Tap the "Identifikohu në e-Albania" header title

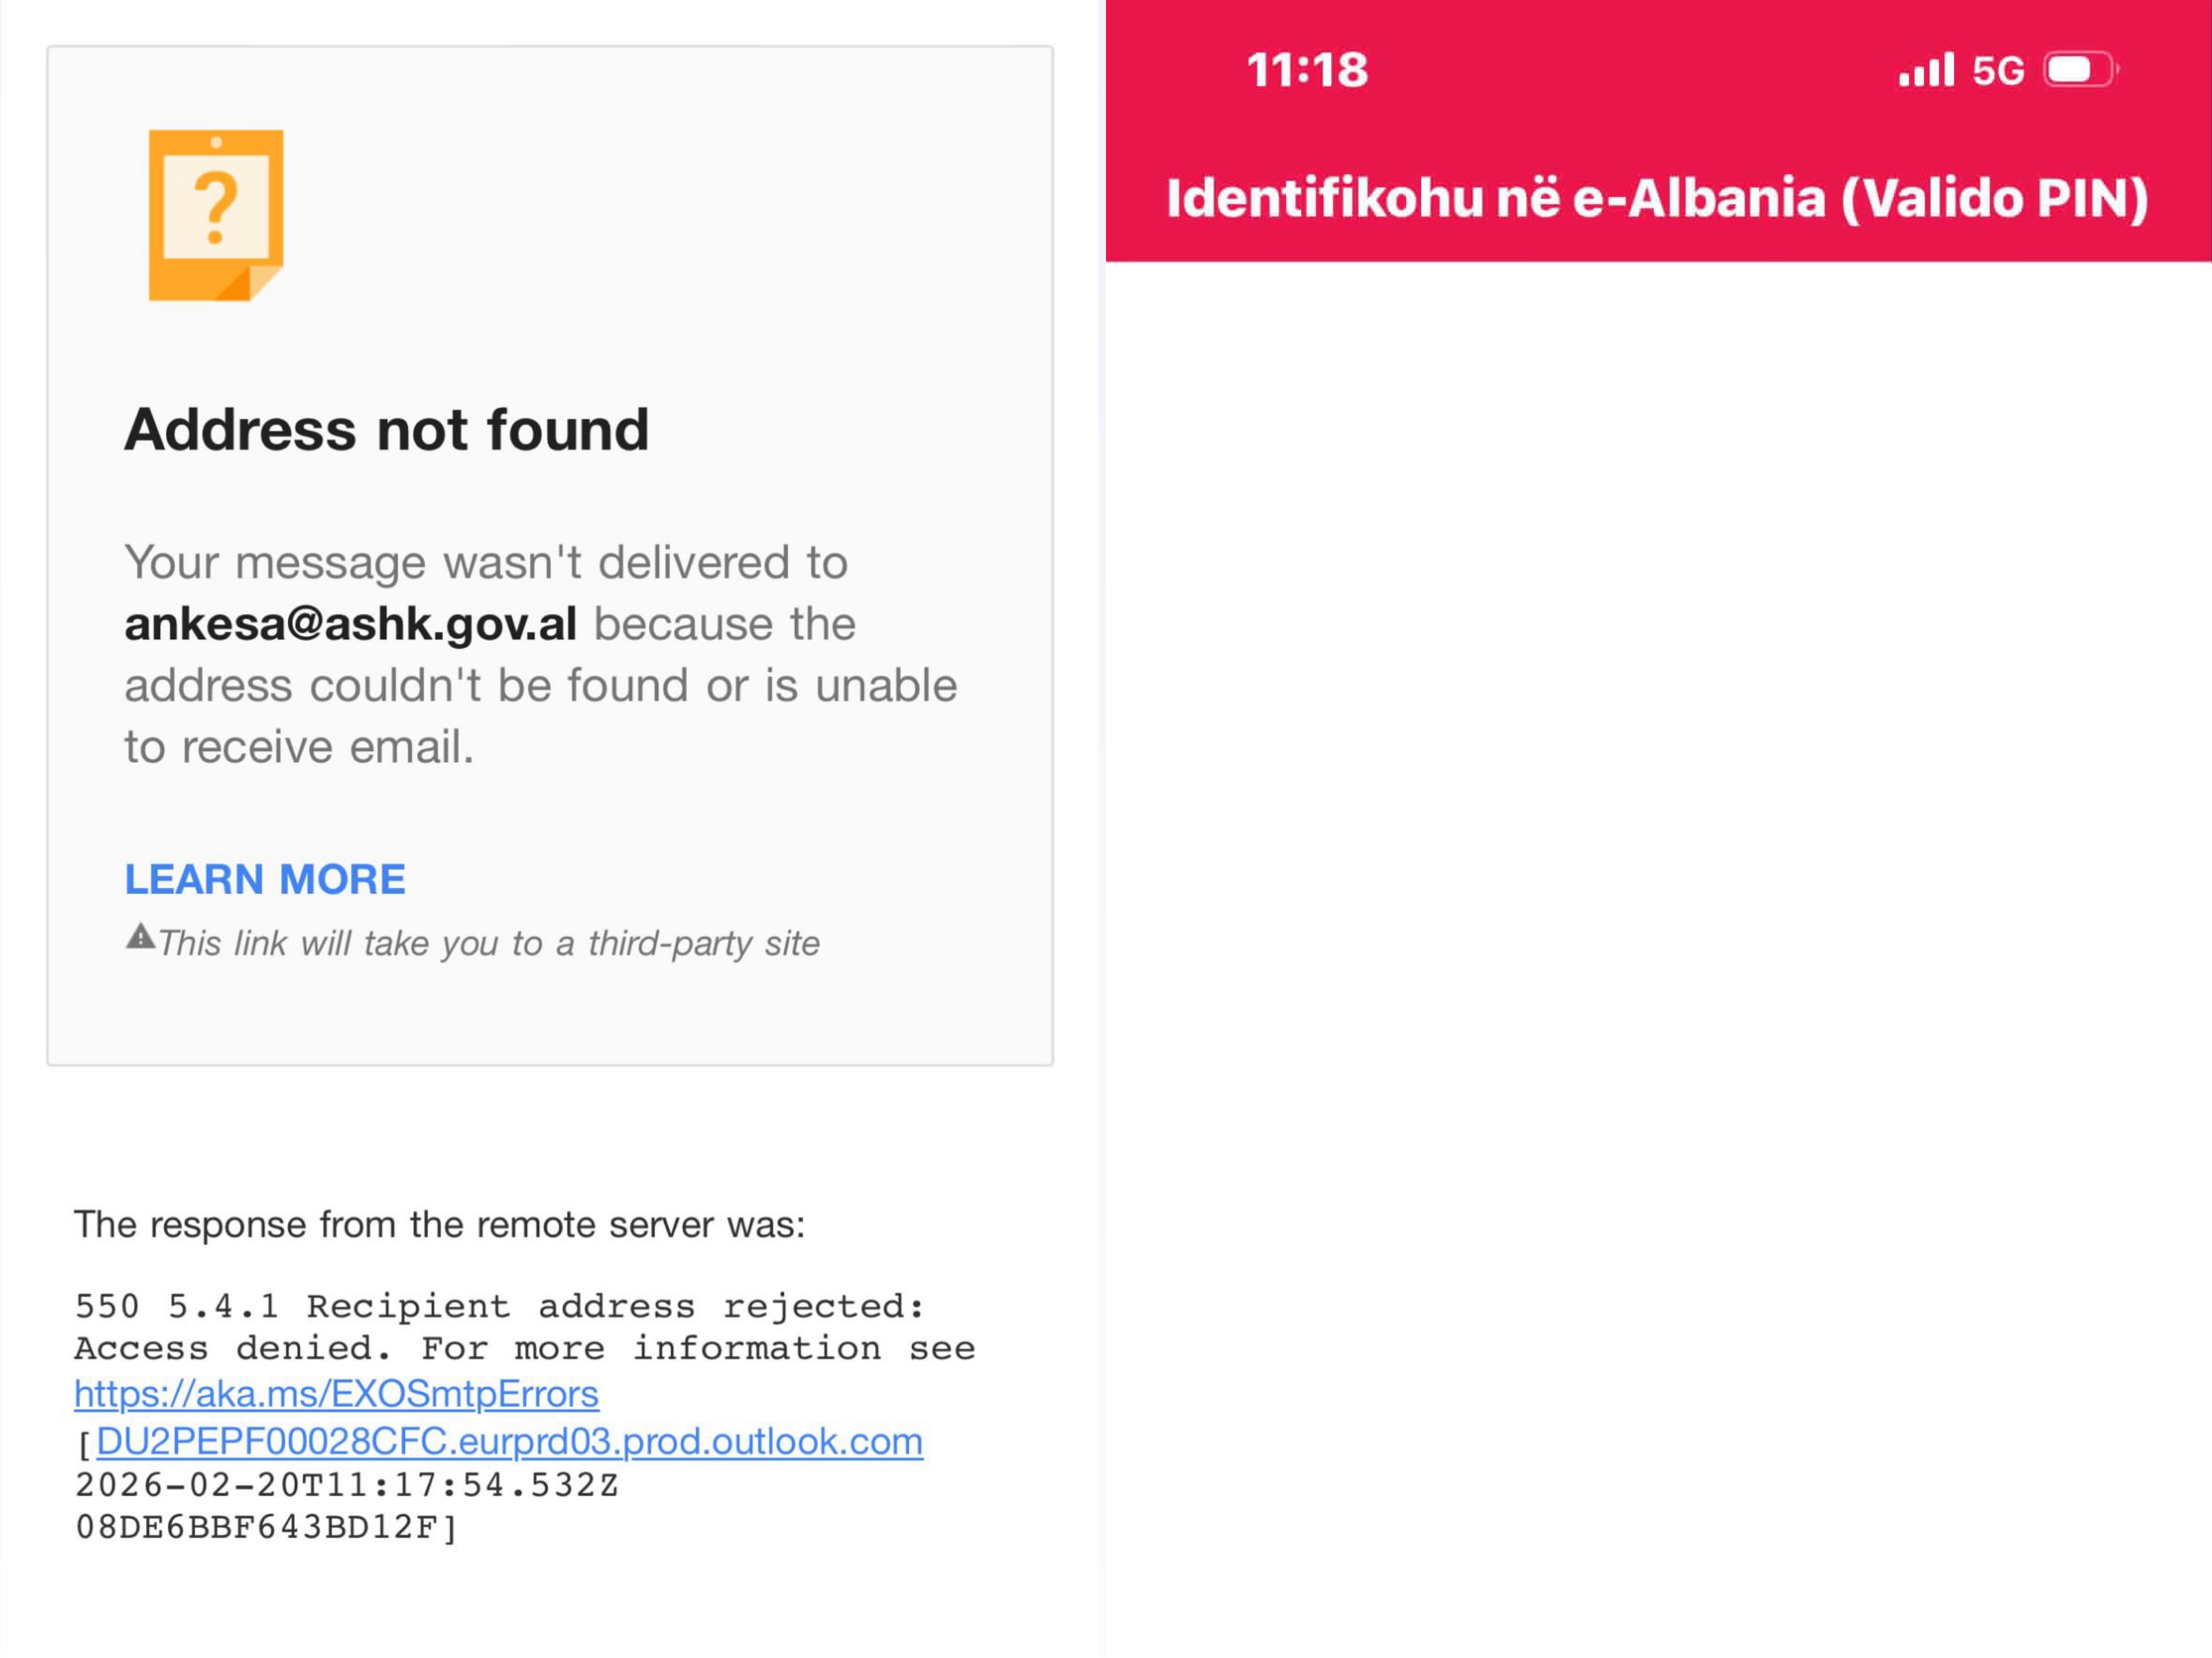click(1657, 198)
